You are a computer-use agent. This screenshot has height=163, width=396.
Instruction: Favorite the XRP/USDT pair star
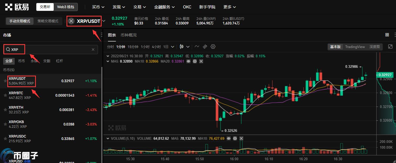coord(5,81)
